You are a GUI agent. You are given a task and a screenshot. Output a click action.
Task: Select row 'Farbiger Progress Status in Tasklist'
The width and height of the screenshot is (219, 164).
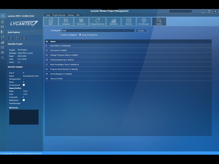click(128, 55)
